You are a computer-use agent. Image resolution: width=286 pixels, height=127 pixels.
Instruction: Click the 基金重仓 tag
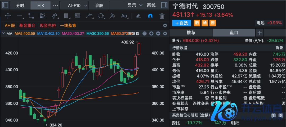point(27,26)
